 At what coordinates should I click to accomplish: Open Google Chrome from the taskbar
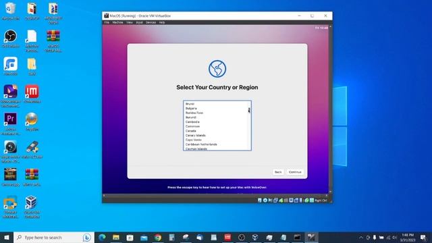158,237
